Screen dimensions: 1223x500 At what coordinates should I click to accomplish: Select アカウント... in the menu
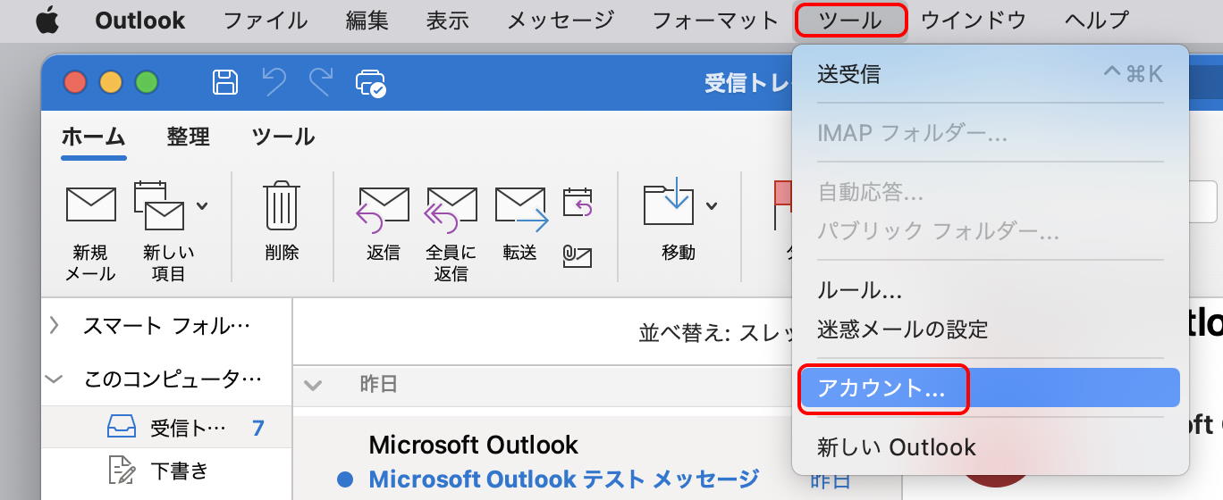click(x=990, y=387)
